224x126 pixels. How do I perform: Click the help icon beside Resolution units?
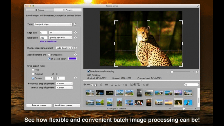tap(75, 38)
